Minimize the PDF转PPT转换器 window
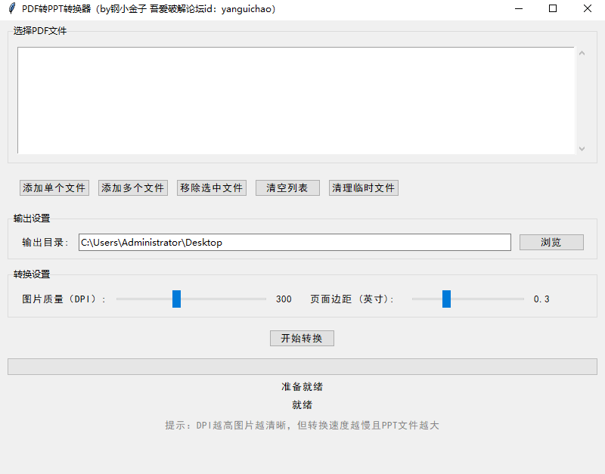The width and height of the screenshot is (605, 474). [519, 8]
